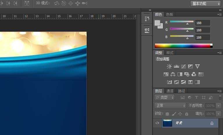
Task: Toggle the lock position option
Action: pyautogui.click(x=180, y=114)
